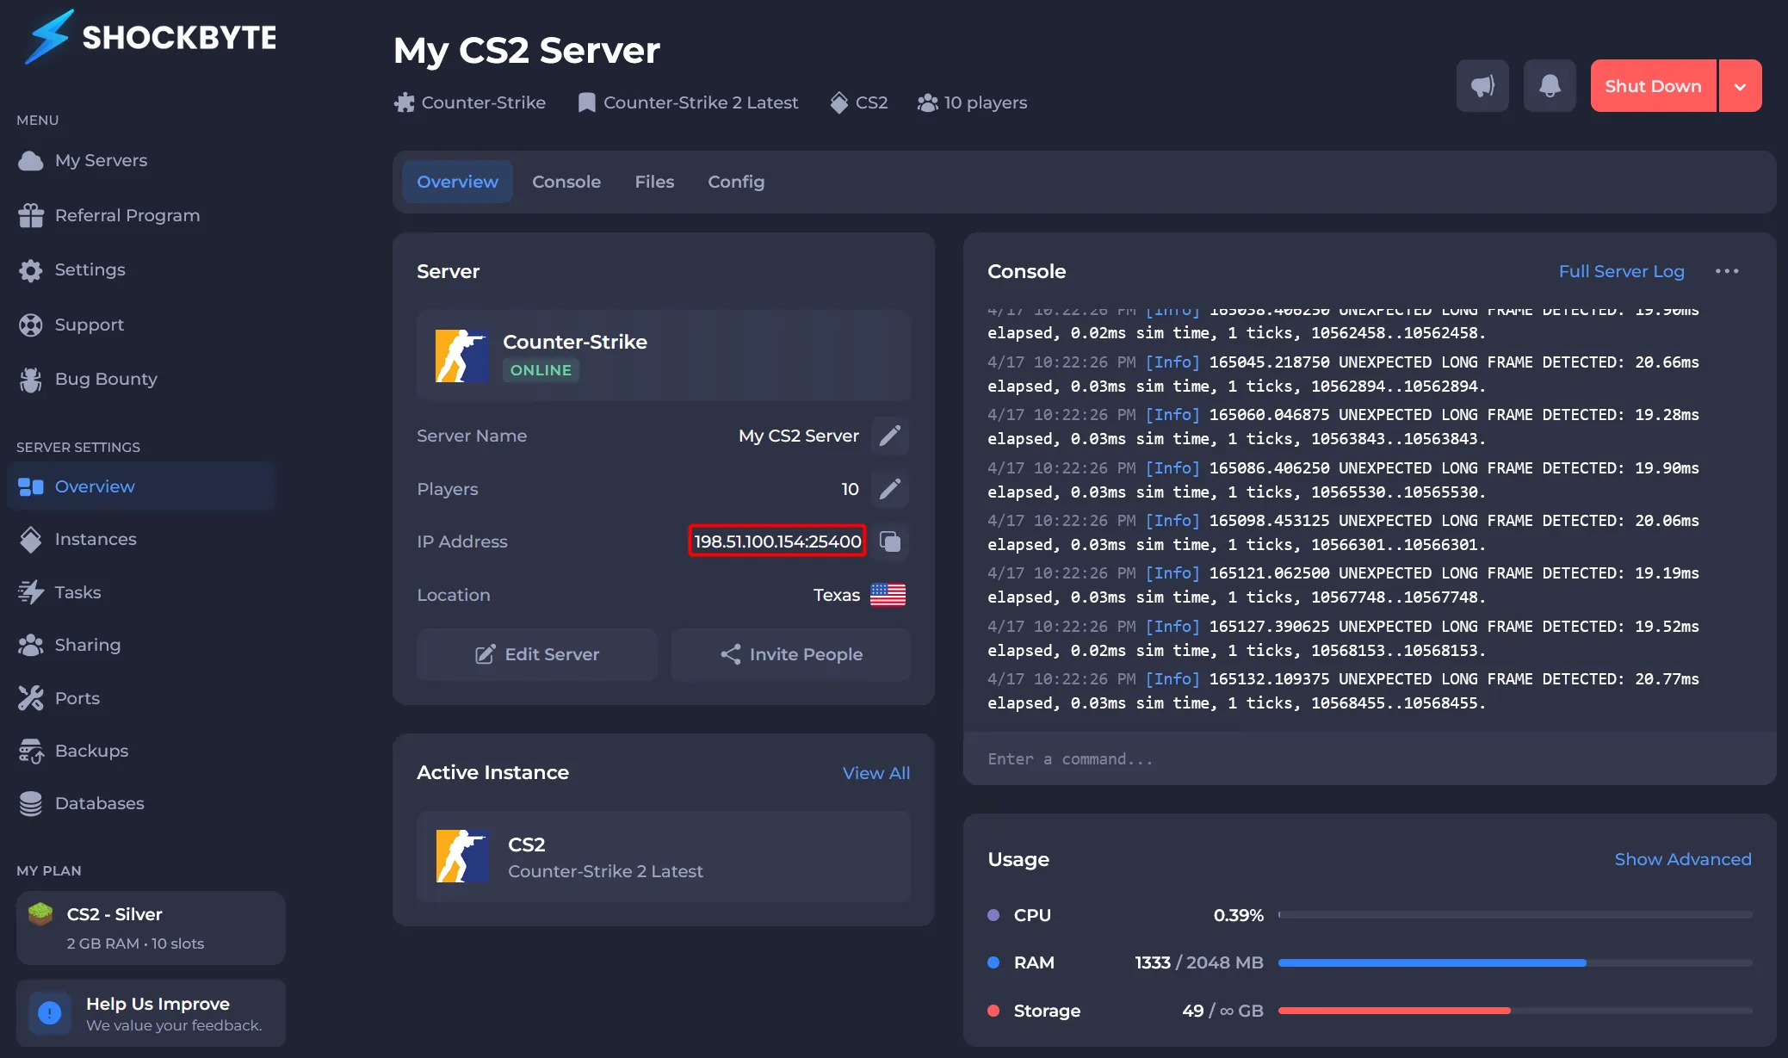The image size is (1788, 1058).
Task: Click the Counter-Strike game icon in Server panel
Action: (462, 356)
